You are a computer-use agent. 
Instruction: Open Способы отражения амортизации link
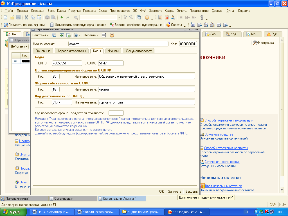click(x=229, y=120)
